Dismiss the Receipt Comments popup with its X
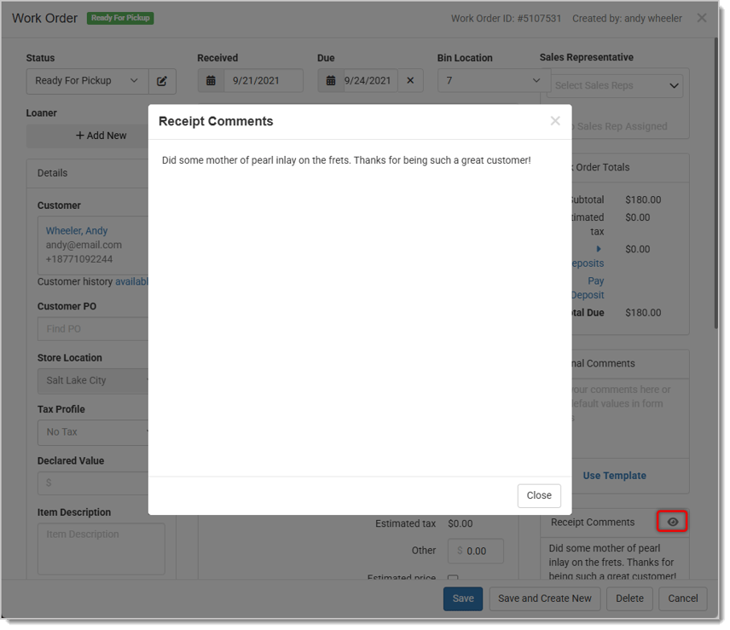The width and height of the screenshot is (730, 630). pos(555,120)
